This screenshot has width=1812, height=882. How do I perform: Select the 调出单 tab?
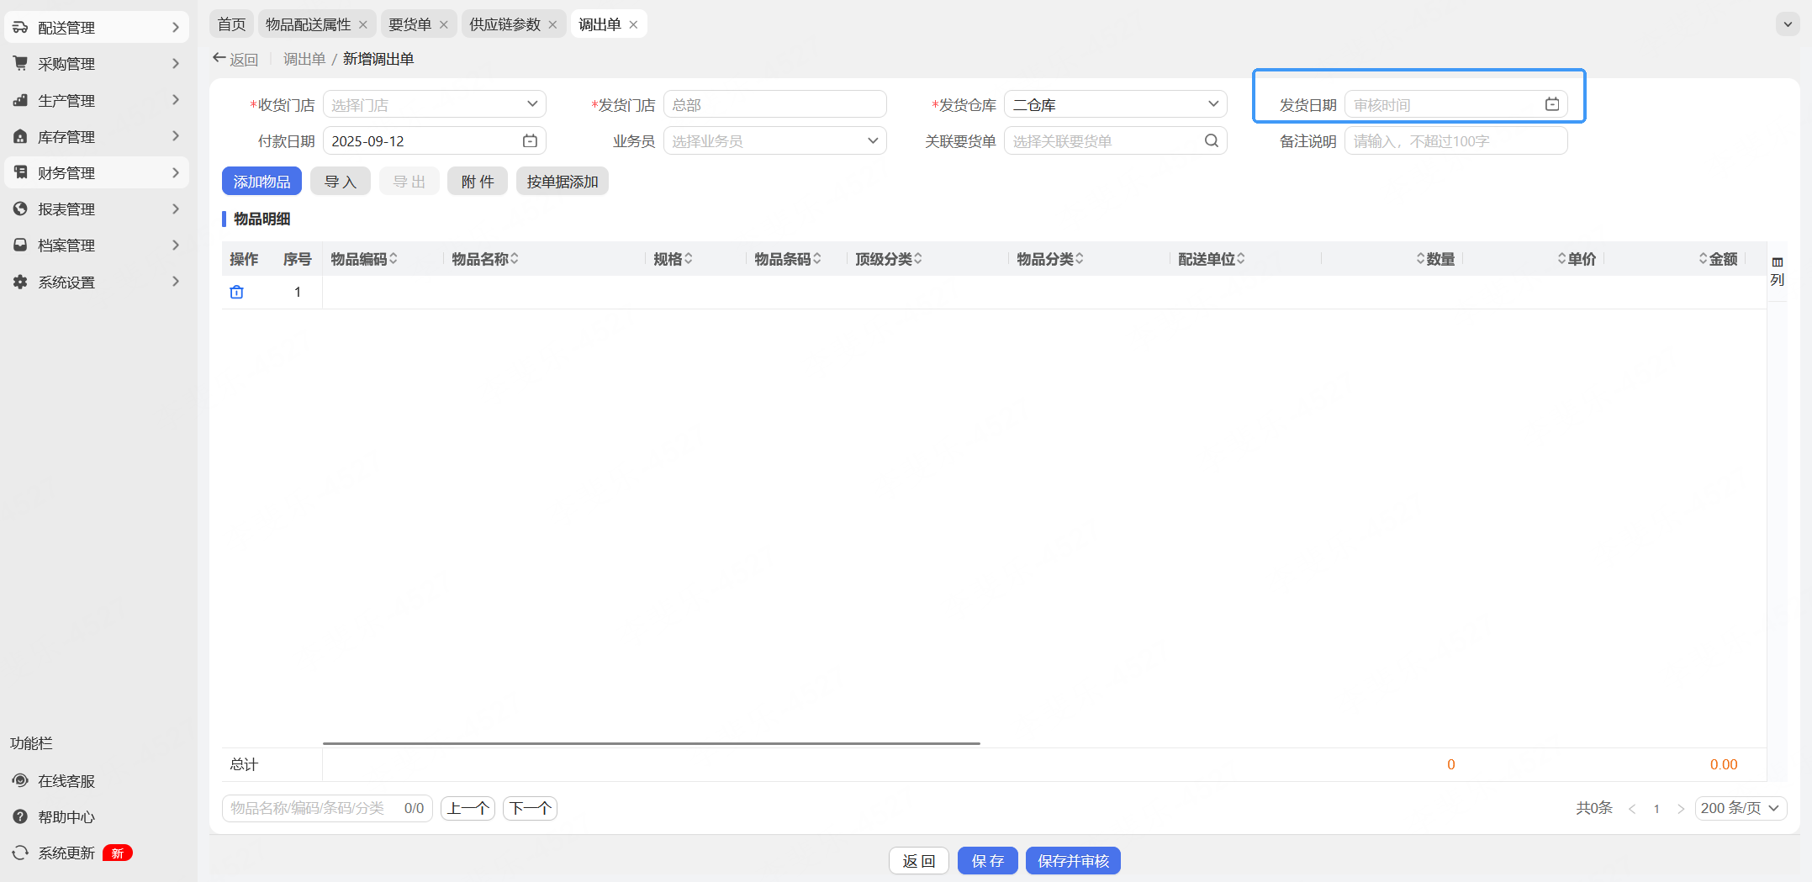pyautogui.click(x=600, y=24)
